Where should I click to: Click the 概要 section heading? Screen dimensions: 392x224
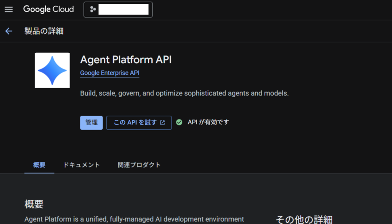tap(34, 204)
